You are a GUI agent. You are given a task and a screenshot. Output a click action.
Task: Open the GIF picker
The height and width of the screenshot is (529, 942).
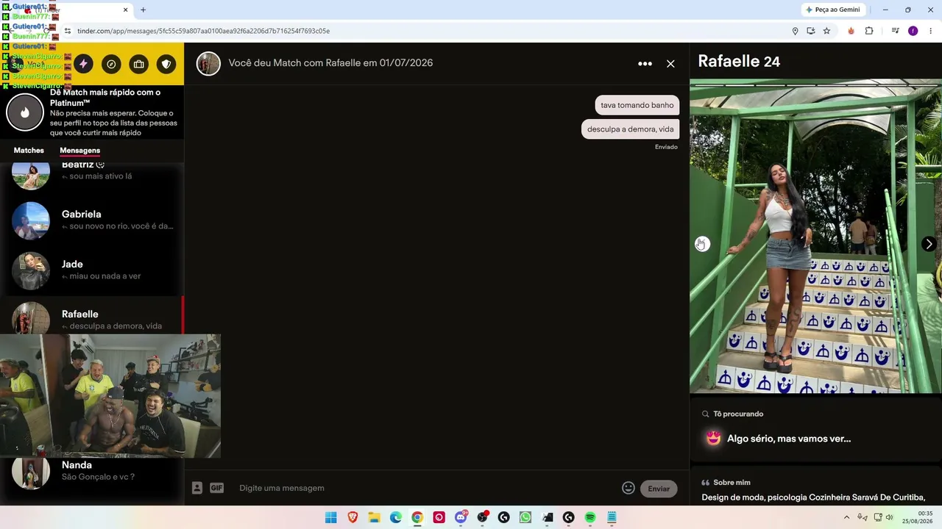click(x=216, y=488)
